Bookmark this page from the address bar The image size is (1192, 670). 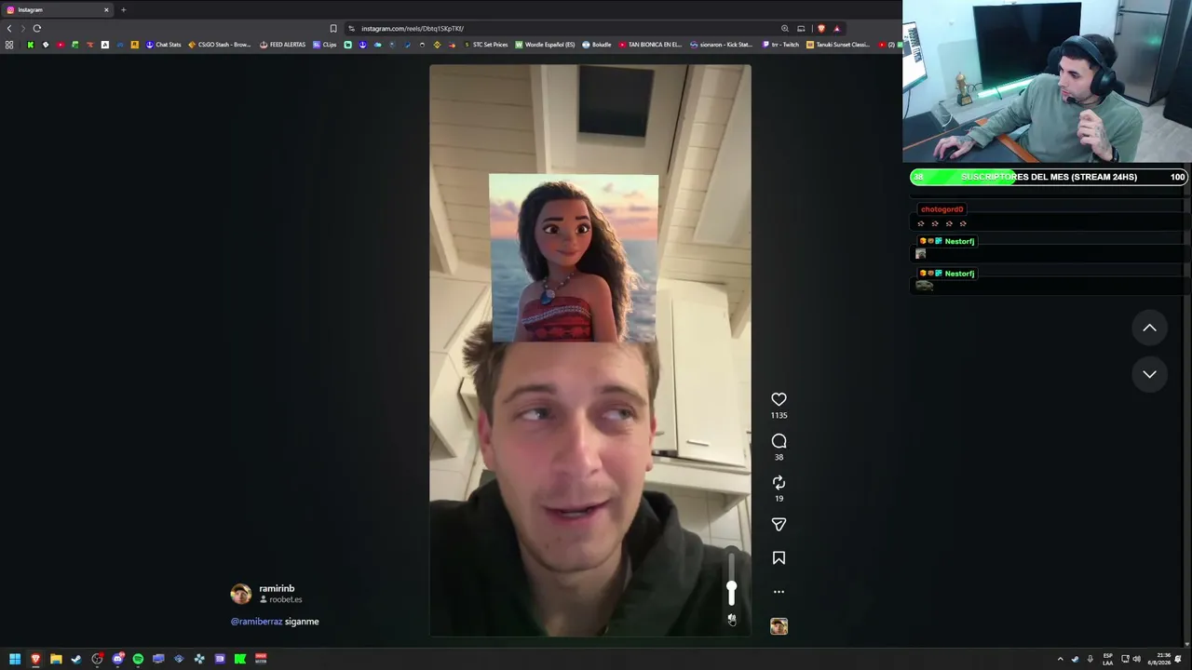333,28
